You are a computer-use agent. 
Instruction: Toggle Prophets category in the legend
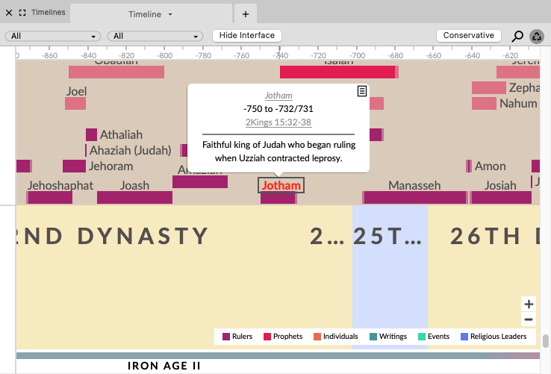click(282, 337)
